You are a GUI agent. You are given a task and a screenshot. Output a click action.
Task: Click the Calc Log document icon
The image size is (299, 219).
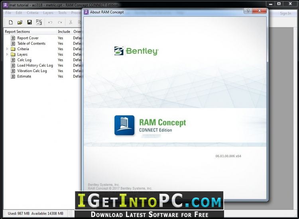13,60
